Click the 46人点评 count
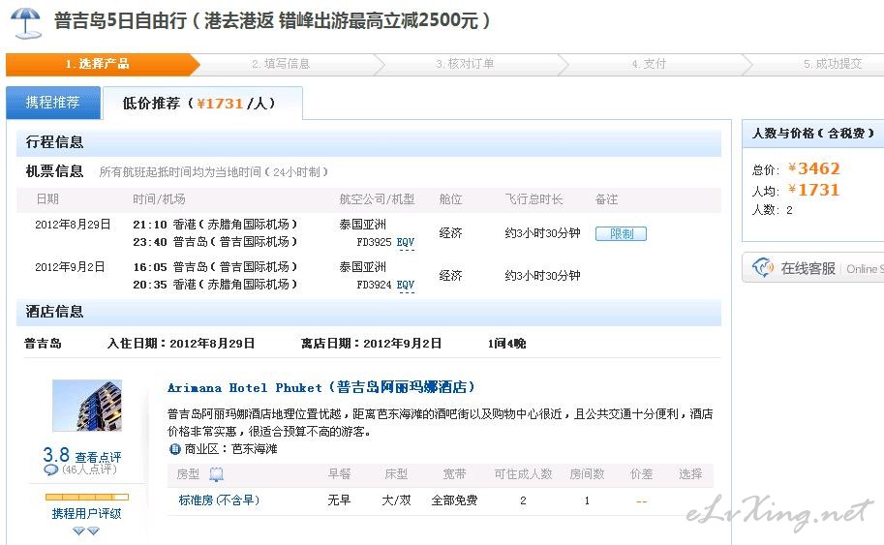This screenshot has width=884, height=545. (89, 469)
